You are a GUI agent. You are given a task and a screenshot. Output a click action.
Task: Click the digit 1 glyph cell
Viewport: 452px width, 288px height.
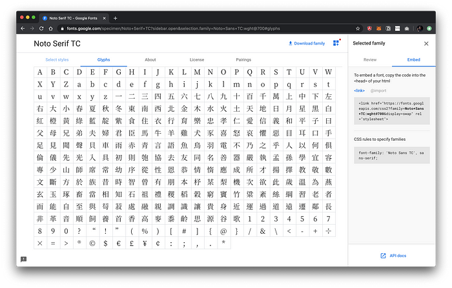coord(250,219)
